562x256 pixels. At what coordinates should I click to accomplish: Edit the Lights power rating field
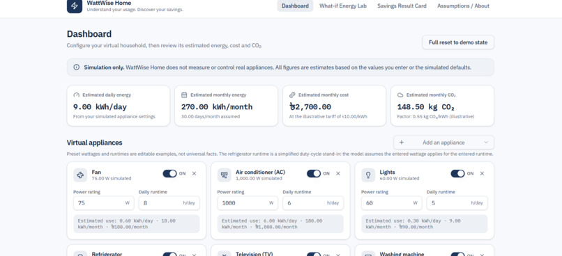pos(391,202)
